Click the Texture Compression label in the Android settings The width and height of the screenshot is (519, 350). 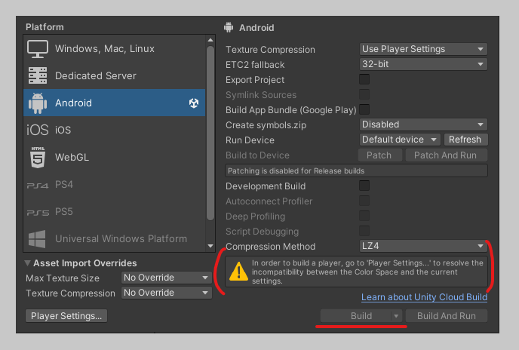(270, 50)
